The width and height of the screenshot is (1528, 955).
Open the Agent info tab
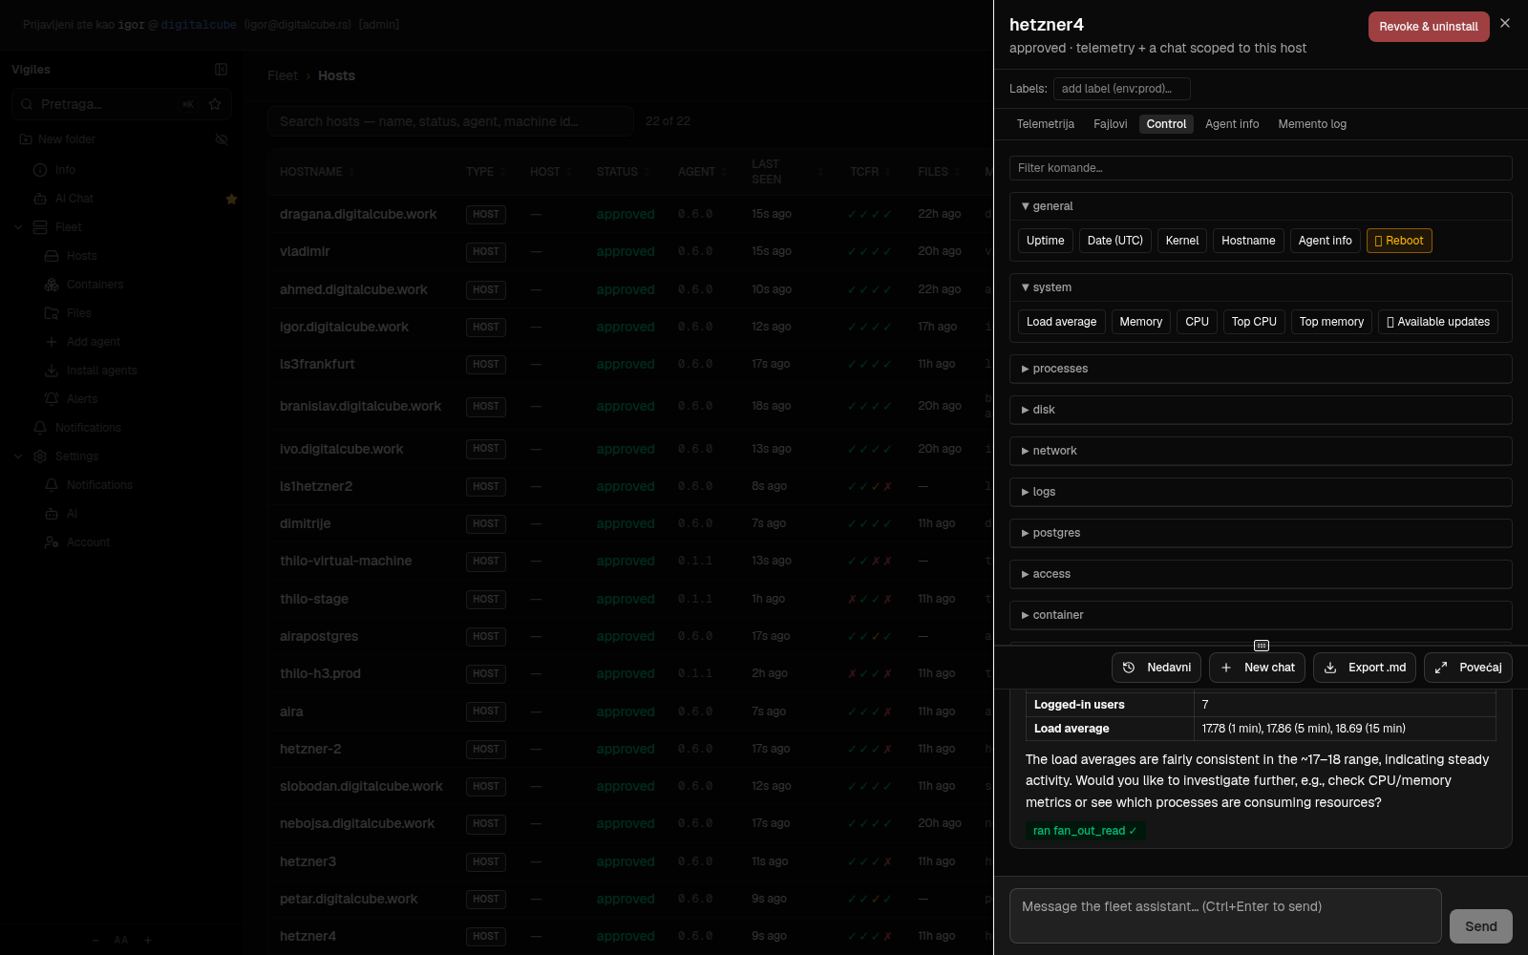(x=1232, y=124)
